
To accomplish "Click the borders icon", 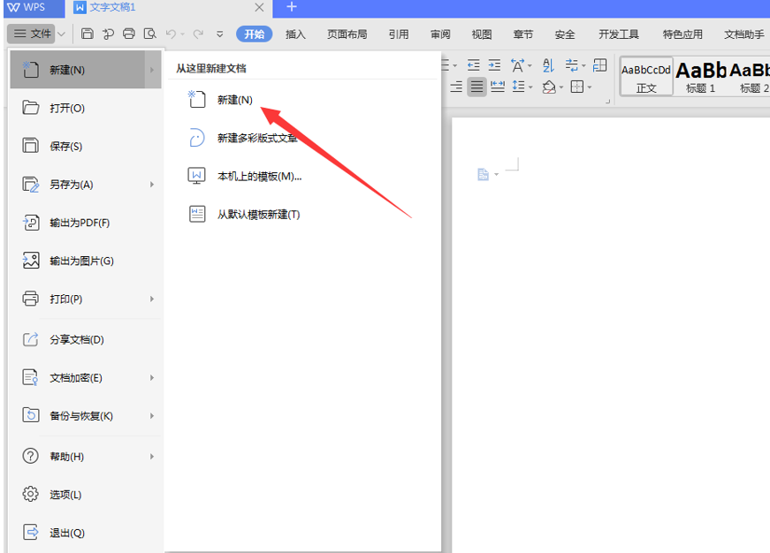I will (577, 87).
